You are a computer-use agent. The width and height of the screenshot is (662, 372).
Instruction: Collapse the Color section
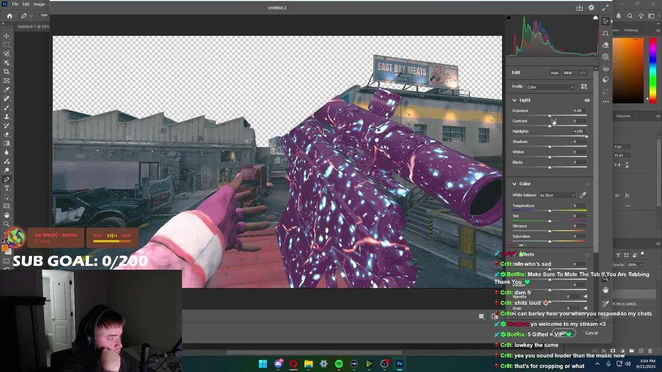pyautogui.click(x=514, y=184)
